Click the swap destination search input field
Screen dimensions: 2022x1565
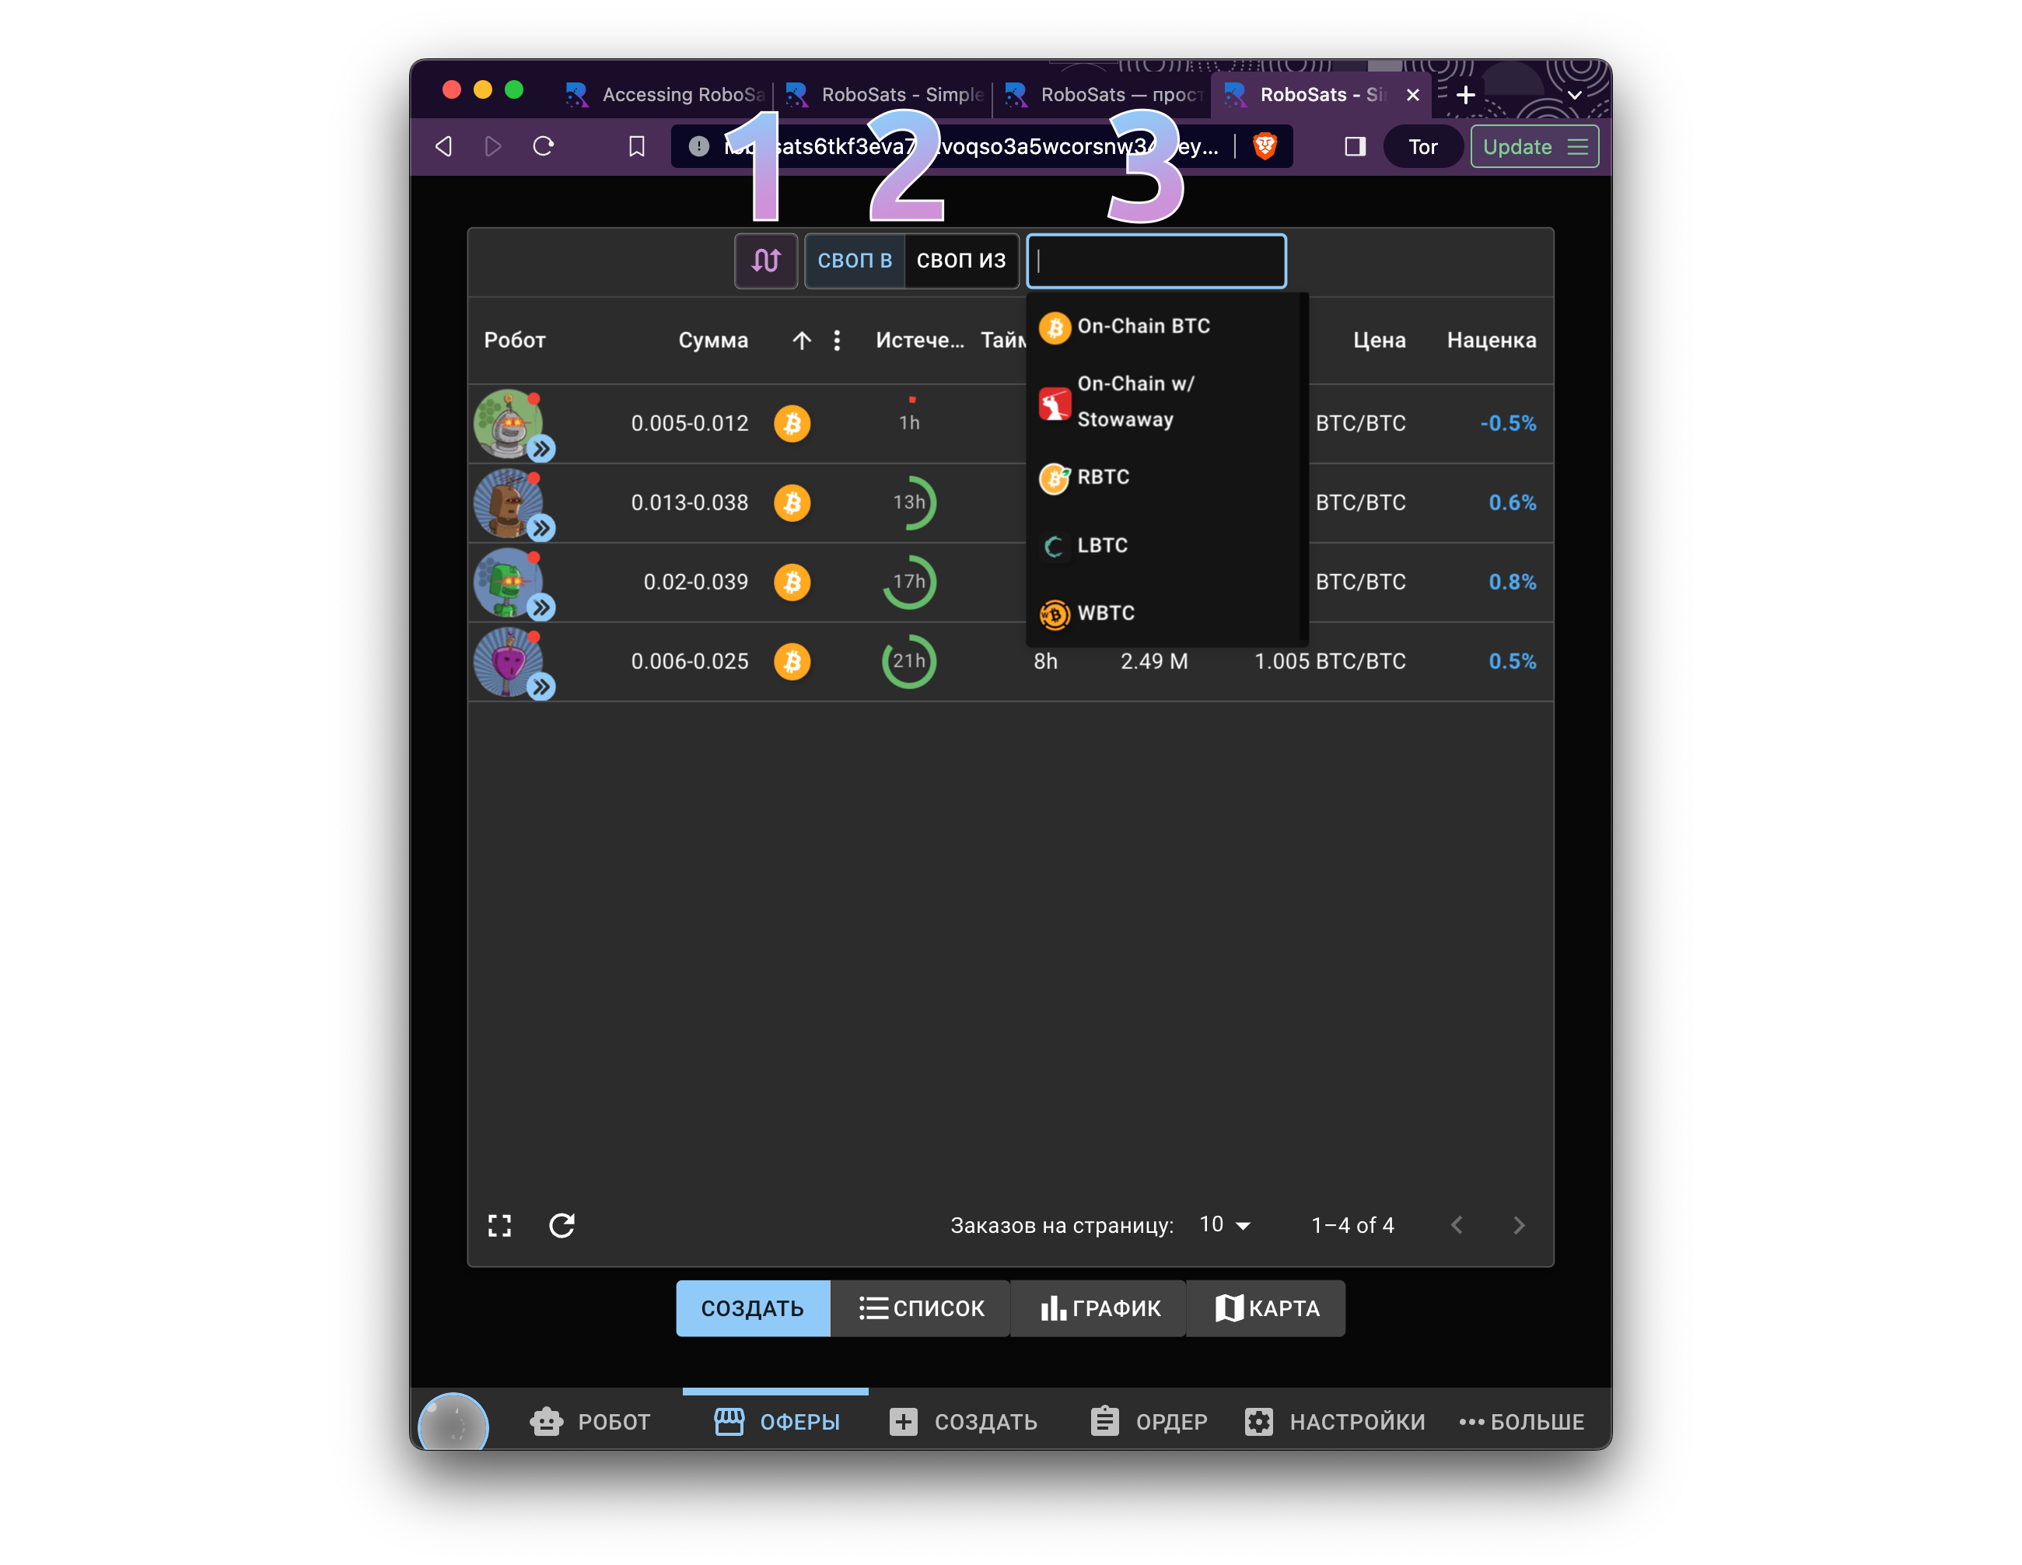point(1156,261)
